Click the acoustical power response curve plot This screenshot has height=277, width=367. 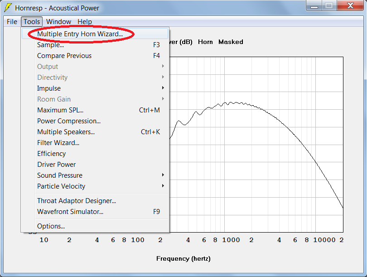(x=256, y=145)
